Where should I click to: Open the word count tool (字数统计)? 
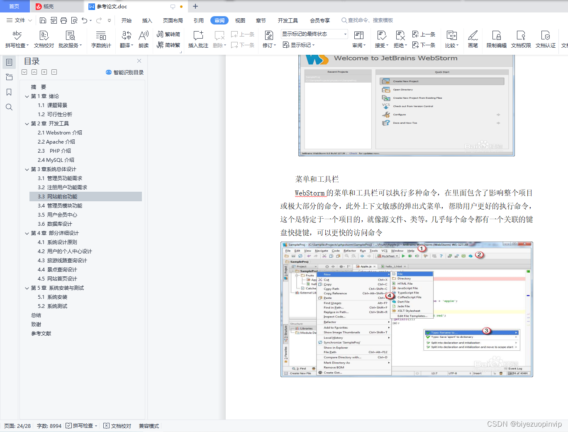(x=101, y=39)
